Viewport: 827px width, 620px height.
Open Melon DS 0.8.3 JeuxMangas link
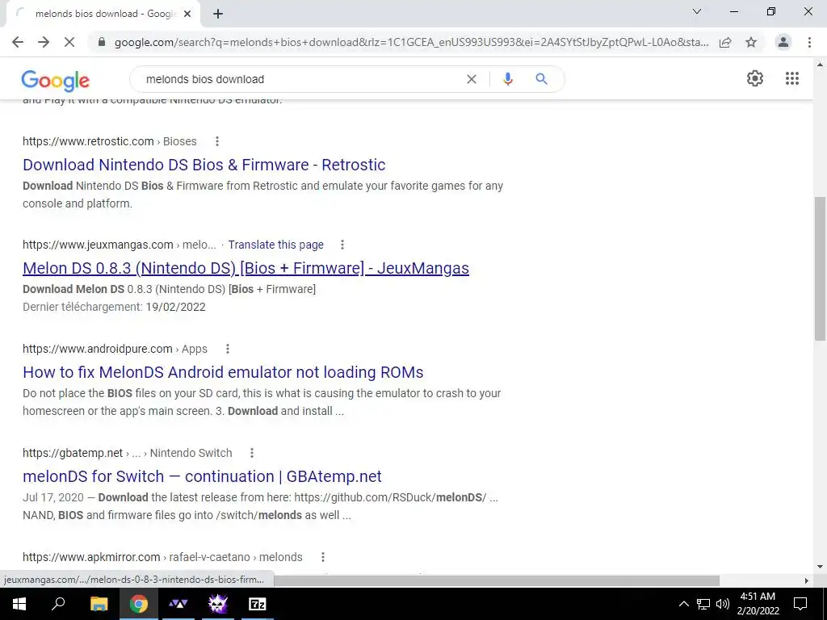click(x=246, y=268)
